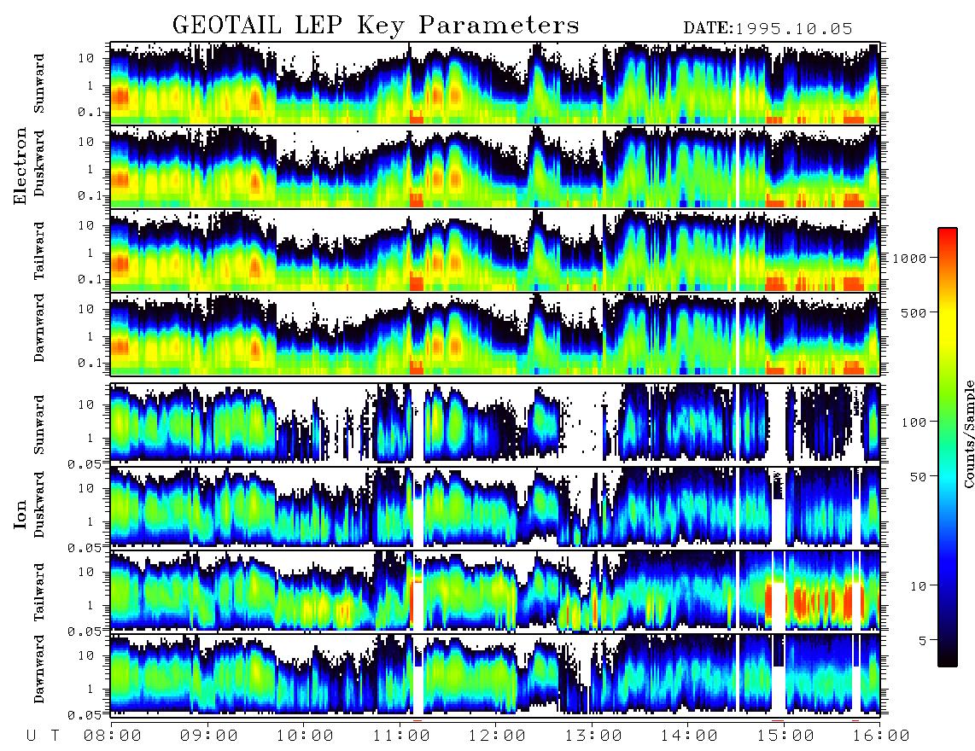Click the "10:00" time tick label
The height and width of the screenshot is (751, 975).
pyautogui.click(x=306, y=736)
